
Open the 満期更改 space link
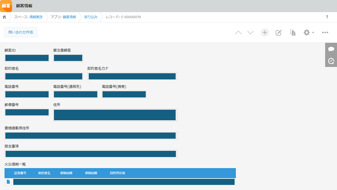[x=36, y=17]
